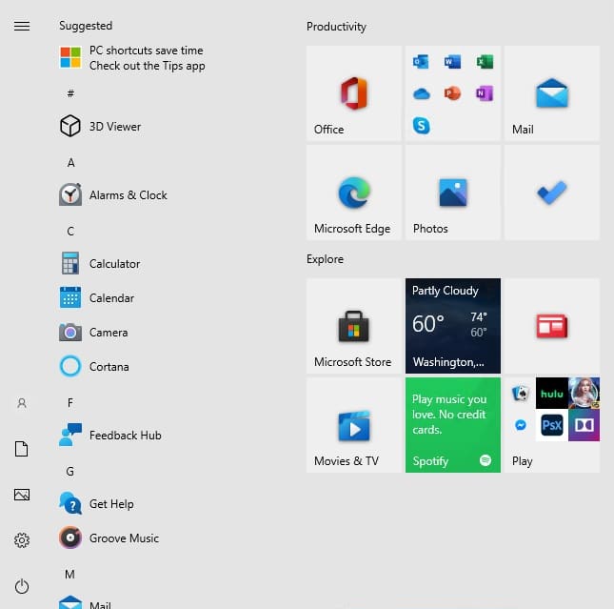Open the game thumbnail in the Play tile
Viewport: 614px width, 609px height.
point(584,394)
